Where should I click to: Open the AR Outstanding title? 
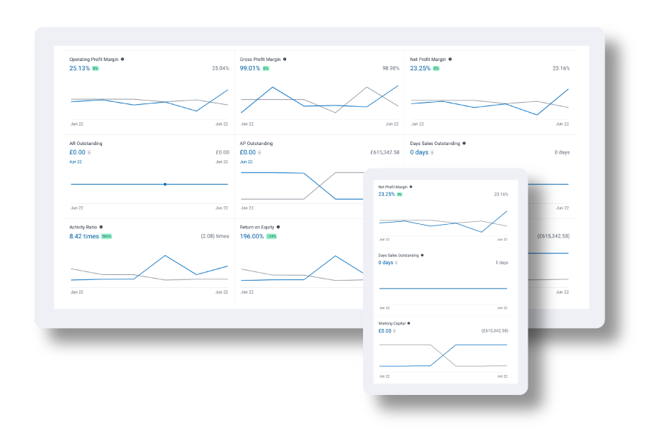(x=86, y=144)
